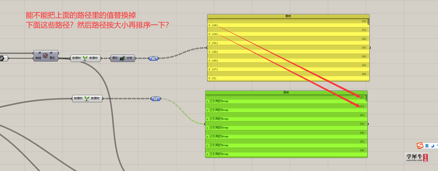Click path label {5} in green panel
This screenshot has height=171, width=438.
pos(362,142)
